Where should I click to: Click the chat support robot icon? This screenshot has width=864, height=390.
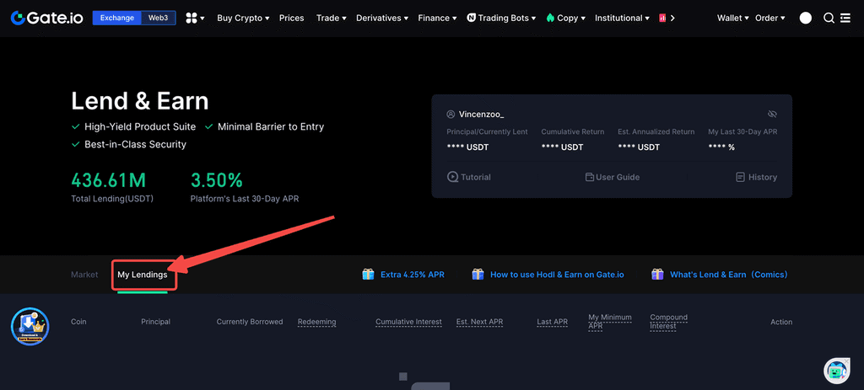(836, 370)
